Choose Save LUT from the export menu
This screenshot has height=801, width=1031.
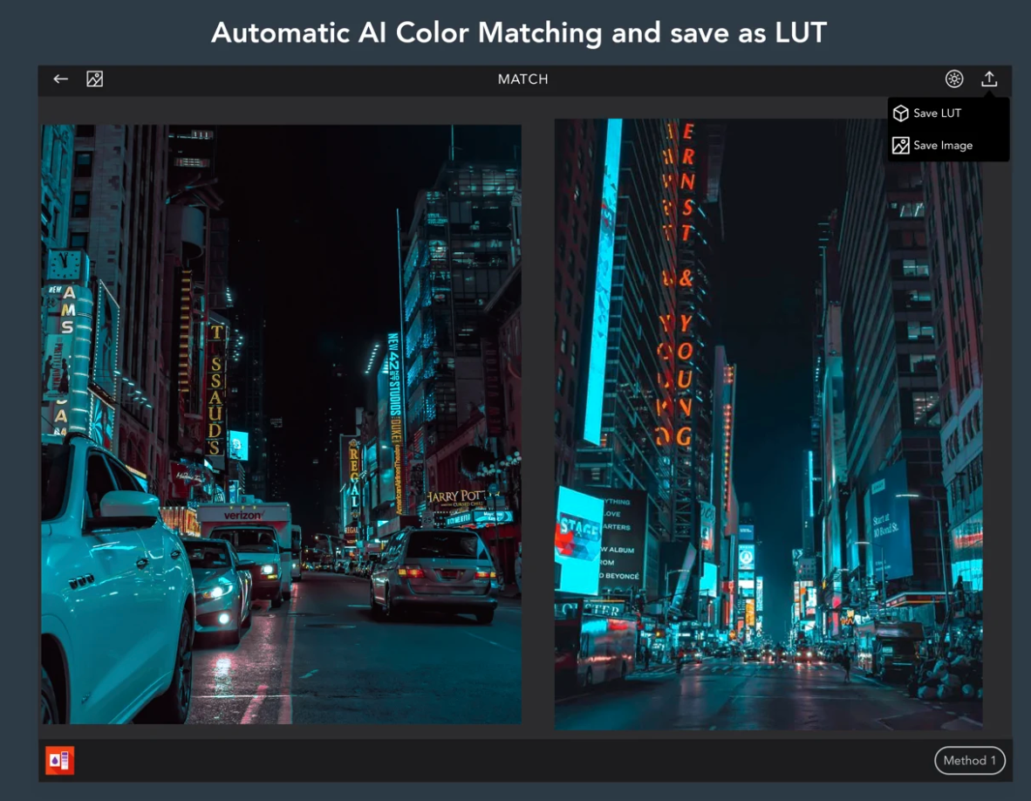937,113
